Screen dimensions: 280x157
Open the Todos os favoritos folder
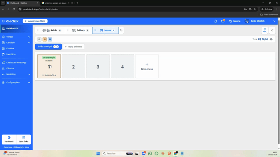click(x=269, y=15)
